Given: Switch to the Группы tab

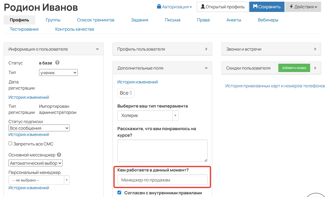Looking at the screenshot, I should tap(53, 20).
